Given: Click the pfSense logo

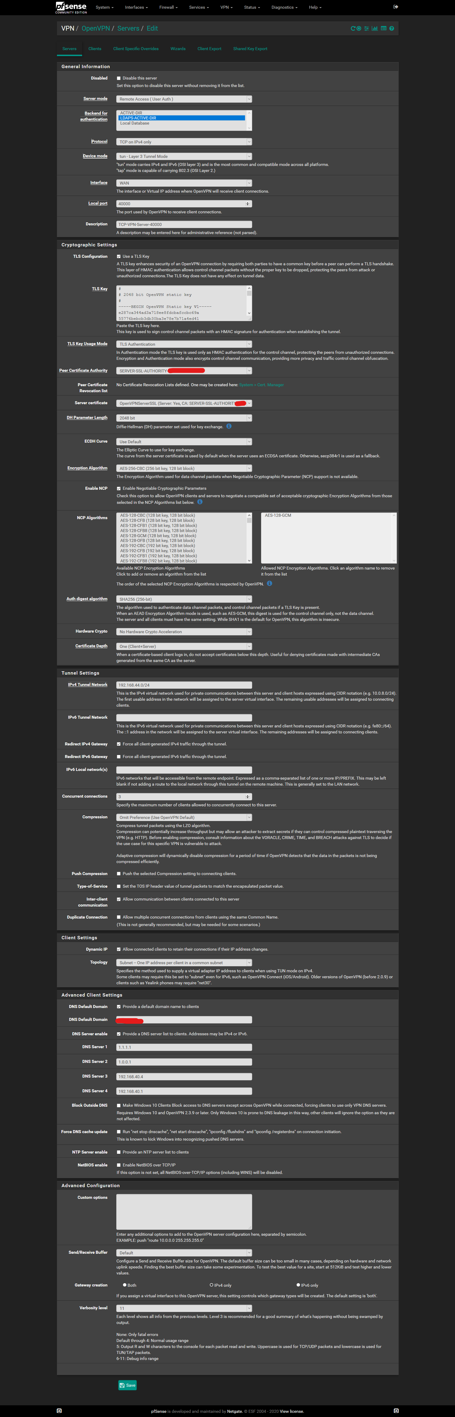Looking at the screenshot, I should (71, 7).
